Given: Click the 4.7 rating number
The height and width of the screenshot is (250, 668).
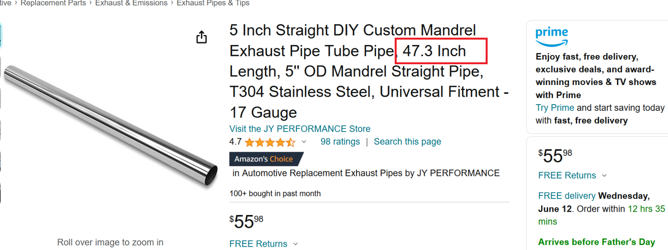Looking at the screenshot, I should [x=235, y=142].
